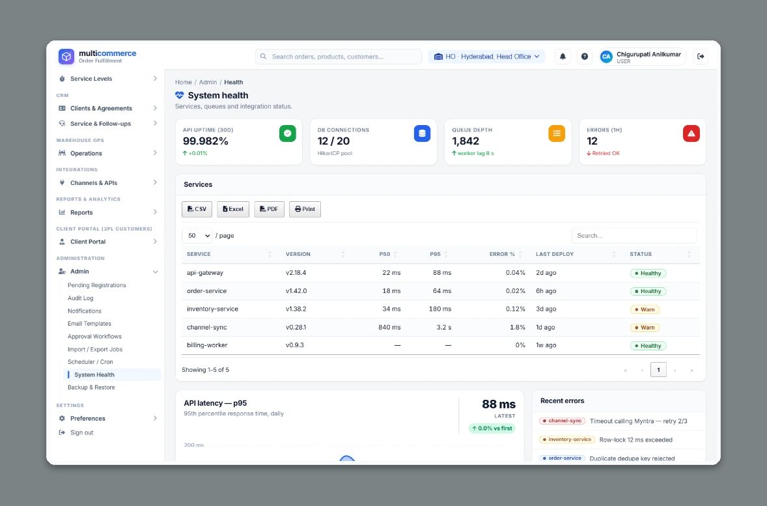Expand the Channels & APIs section
The height and width of the screenshot is (506, 767).
(107, 183)
